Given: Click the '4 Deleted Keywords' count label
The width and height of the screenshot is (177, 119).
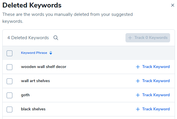Looking at the screenshot, I should 28,38.
